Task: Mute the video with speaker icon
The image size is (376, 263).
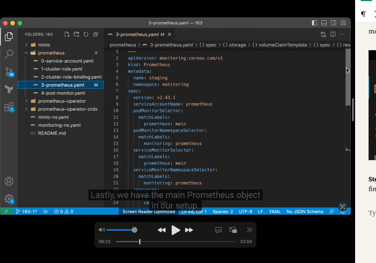Action: click(x=102, y=230)
